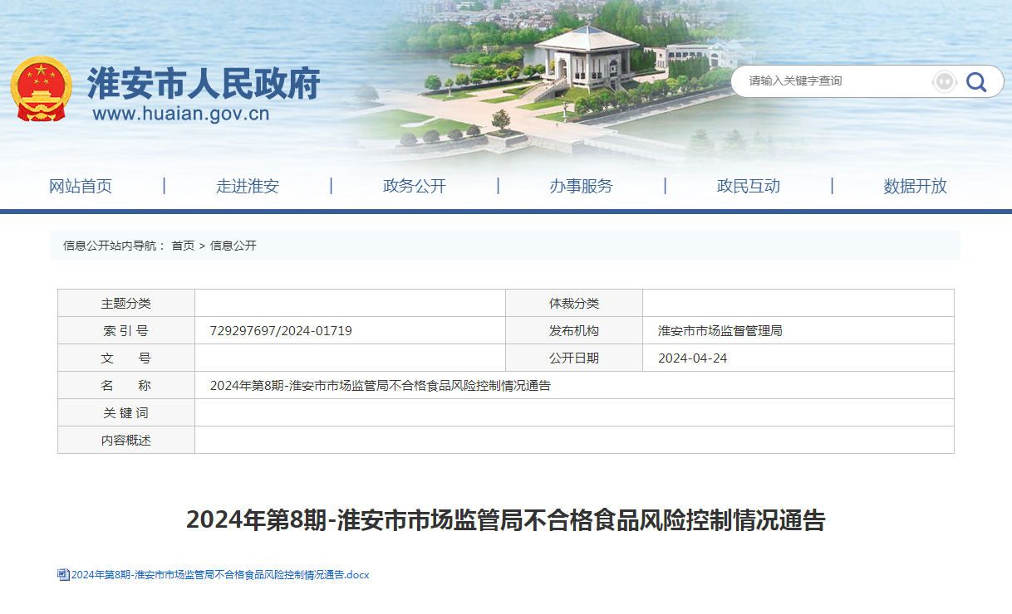Open the 数据开放 menu item

(916, 186)
